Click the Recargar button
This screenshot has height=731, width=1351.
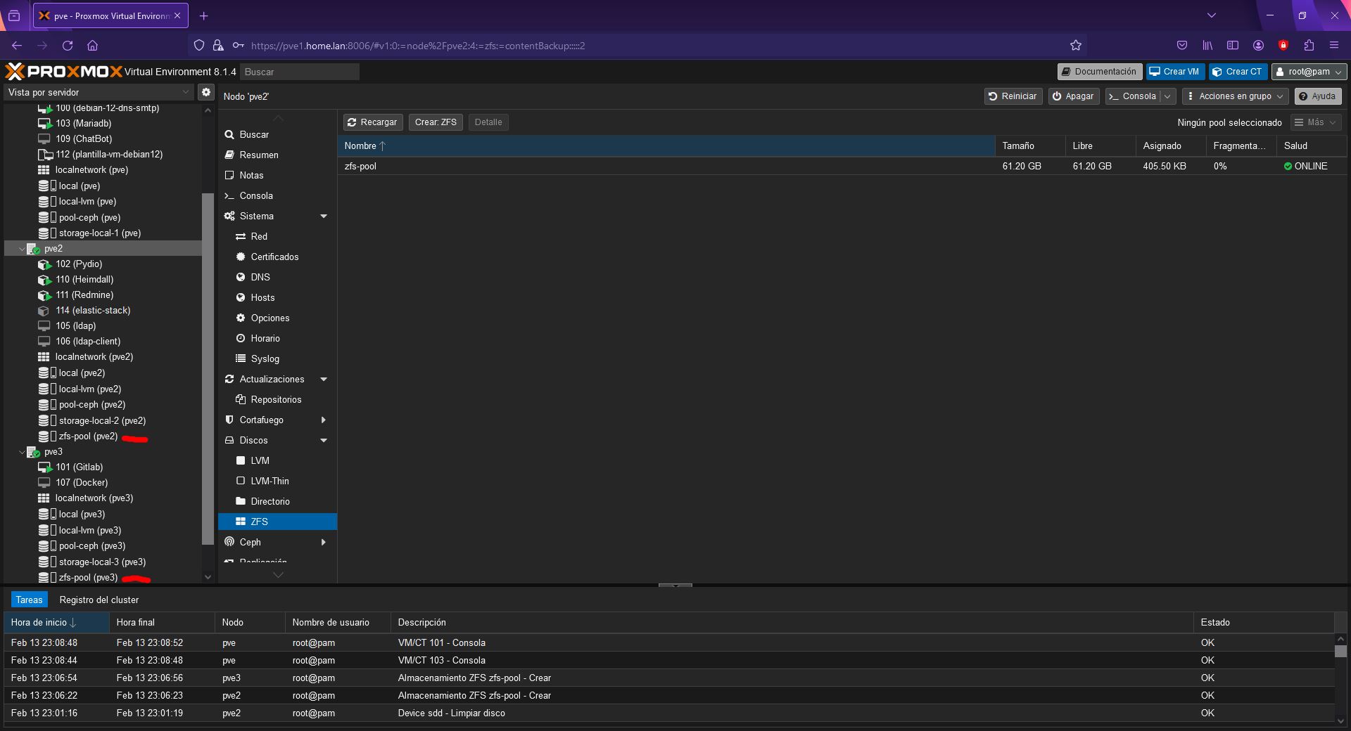(373, 122)
